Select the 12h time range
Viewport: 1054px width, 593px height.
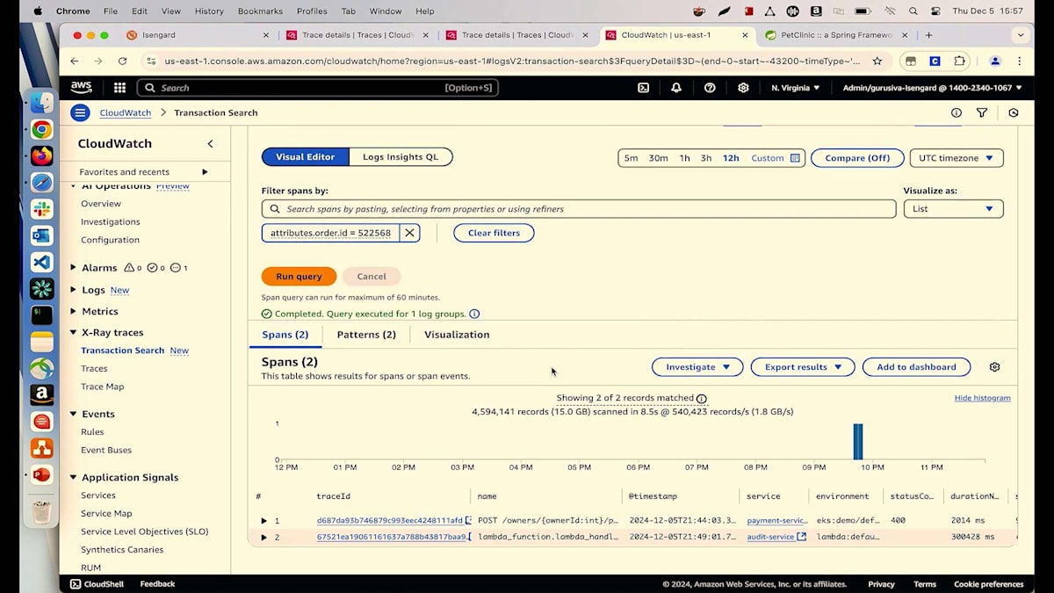pos(731,158)
